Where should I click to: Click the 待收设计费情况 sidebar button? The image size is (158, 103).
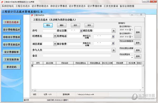click(12, 37)
